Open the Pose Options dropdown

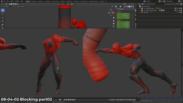coord(132,4)
